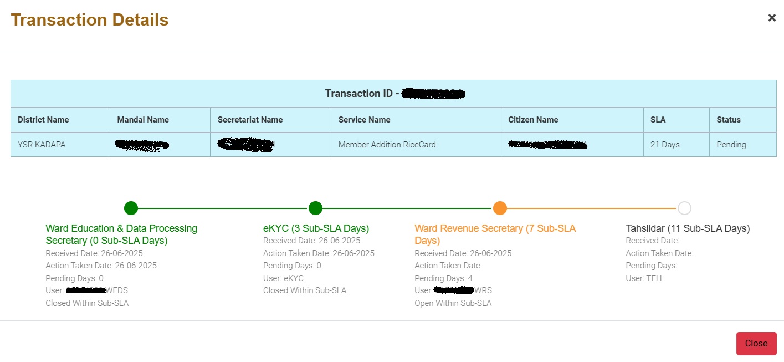Click the Status column header
The height and width of the screenshot is (362, 784).
click(x=728, y=120)
